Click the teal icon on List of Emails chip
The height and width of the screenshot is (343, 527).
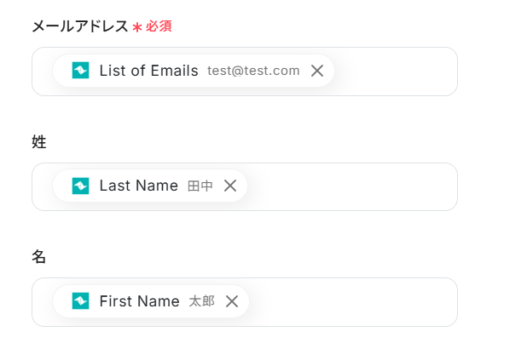tap(80, 71)
